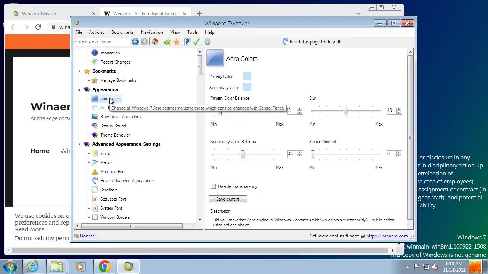This screenshot has width=488, height=274.
Task: Open Windows Media Player from the taskbar
Action: [x=80, y=266]
